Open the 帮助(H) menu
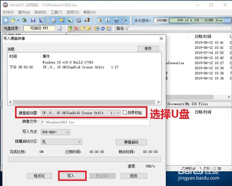Screen dimensions: 232x186 click(x=89, y=12)
